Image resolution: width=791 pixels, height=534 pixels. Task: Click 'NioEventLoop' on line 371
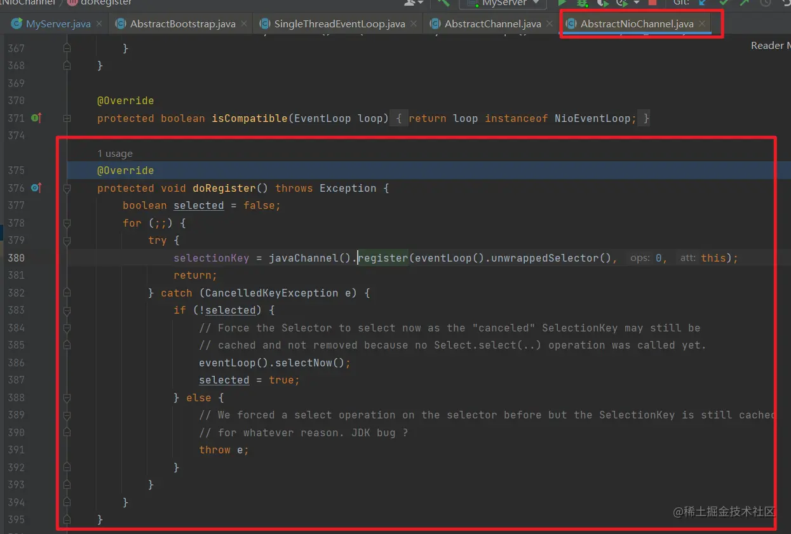[593, 118]
